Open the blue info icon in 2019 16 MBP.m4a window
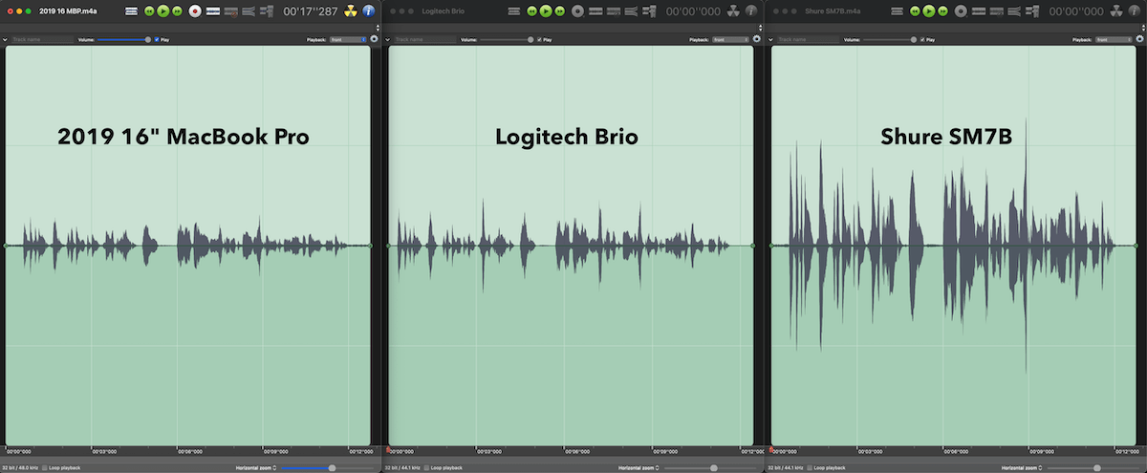The width and height of the screenshot is (1147, 473). tap(368, 11)
